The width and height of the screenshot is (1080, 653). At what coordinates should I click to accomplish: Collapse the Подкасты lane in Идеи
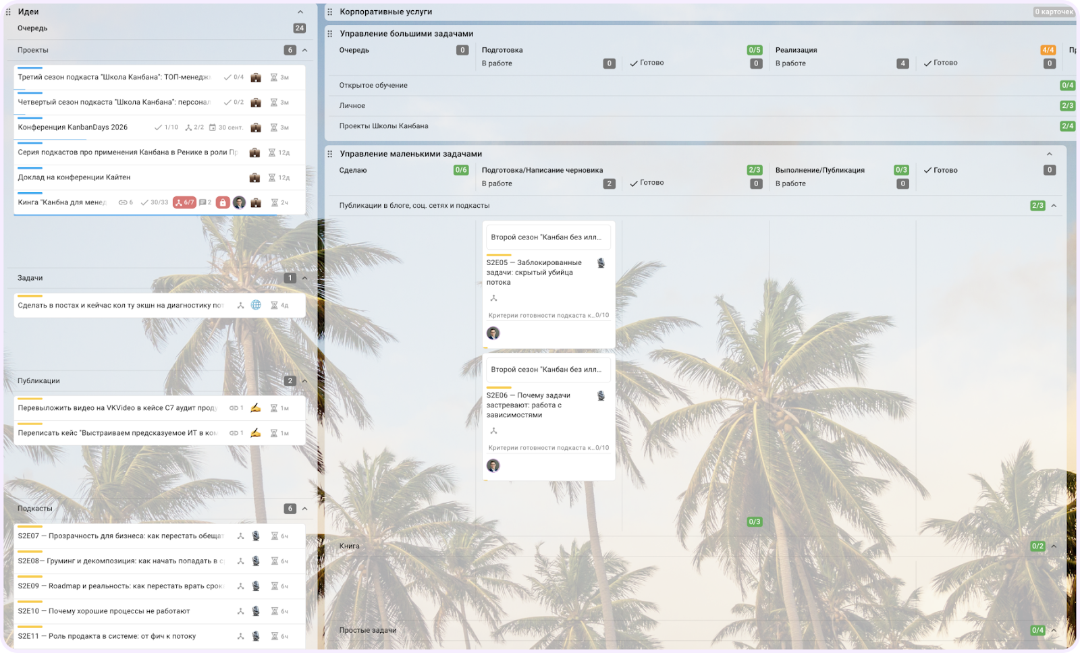coord(304,509)
